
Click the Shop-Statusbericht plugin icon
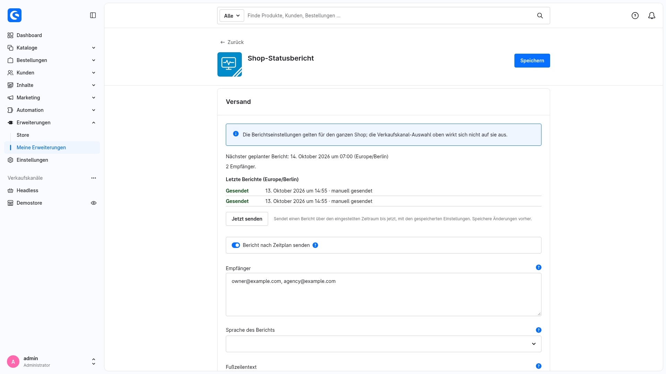(x=230, y=64)
